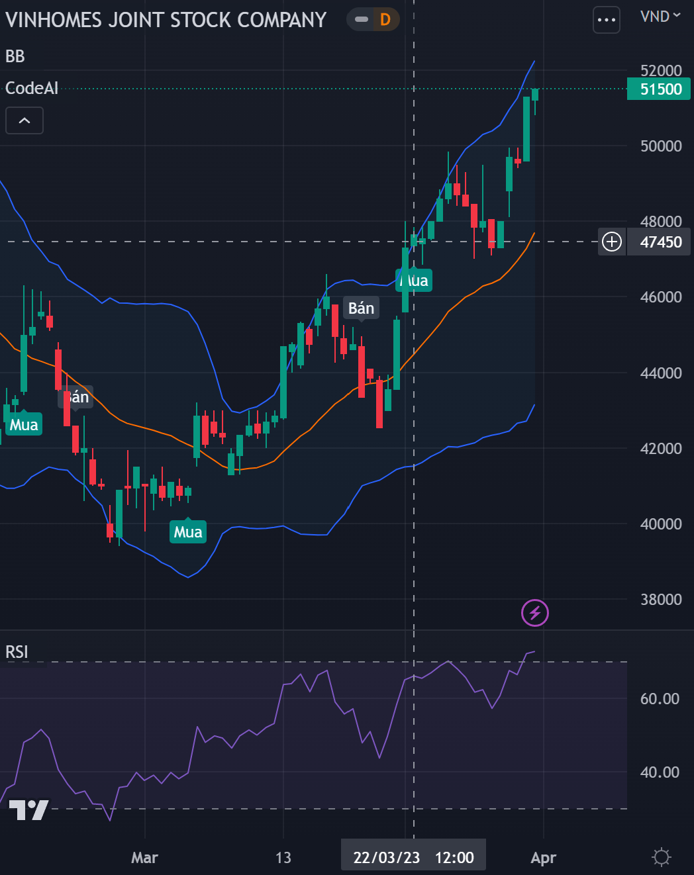
Task: Click the 42000 price scale value
Action: click(x=661, y=448)
